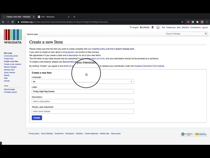The image size is (210, 158).
Task: Click the blue Create button
Action: point(37,118)
